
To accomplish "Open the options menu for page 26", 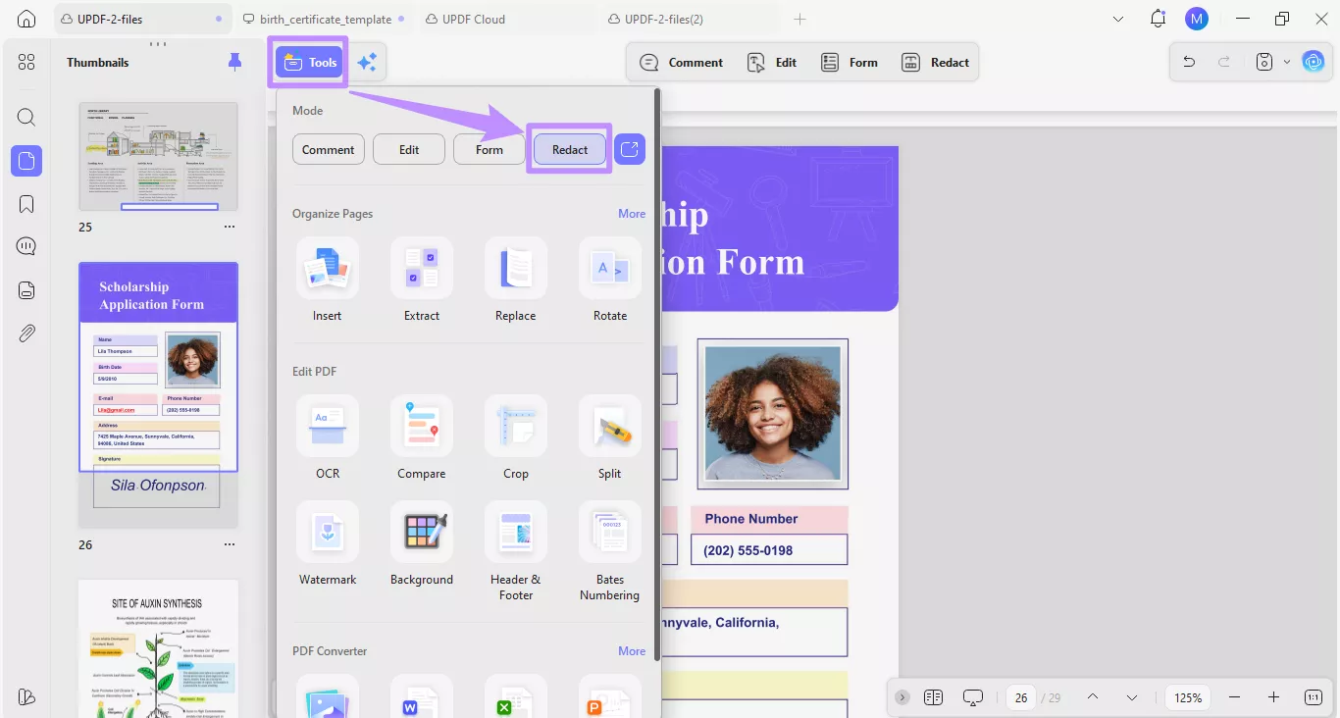I will click(x=230, y=544).
